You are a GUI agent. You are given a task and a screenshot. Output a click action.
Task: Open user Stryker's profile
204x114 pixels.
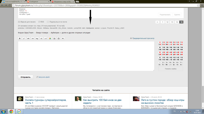tap(39, 28)
